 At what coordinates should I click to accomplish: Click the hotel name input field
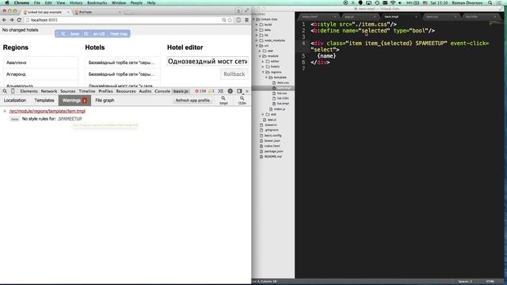coord(208,62)
